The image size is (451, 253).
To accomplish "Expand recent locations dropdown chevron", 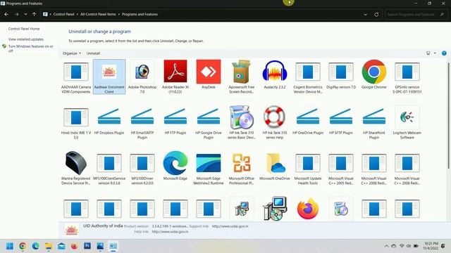I will (25, 14).
